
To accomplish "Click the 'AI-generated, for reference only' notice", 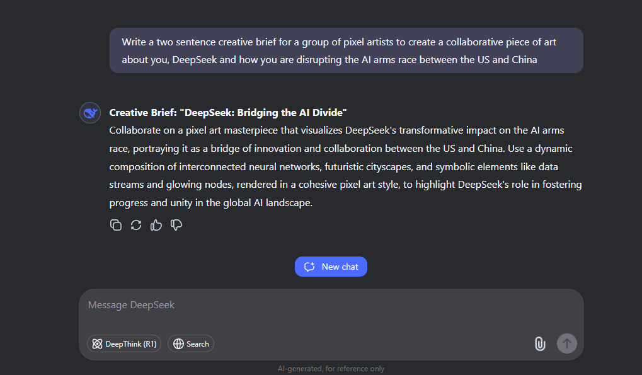I will coord(331,369).
